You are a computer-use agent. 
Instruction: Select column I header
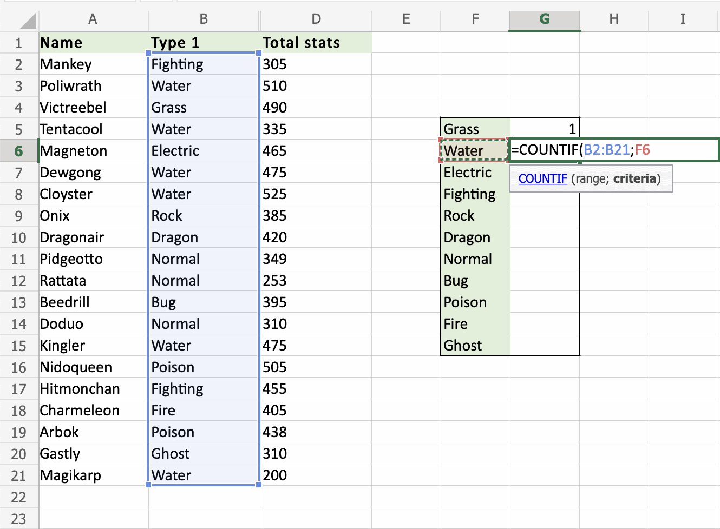click(683, 20)
